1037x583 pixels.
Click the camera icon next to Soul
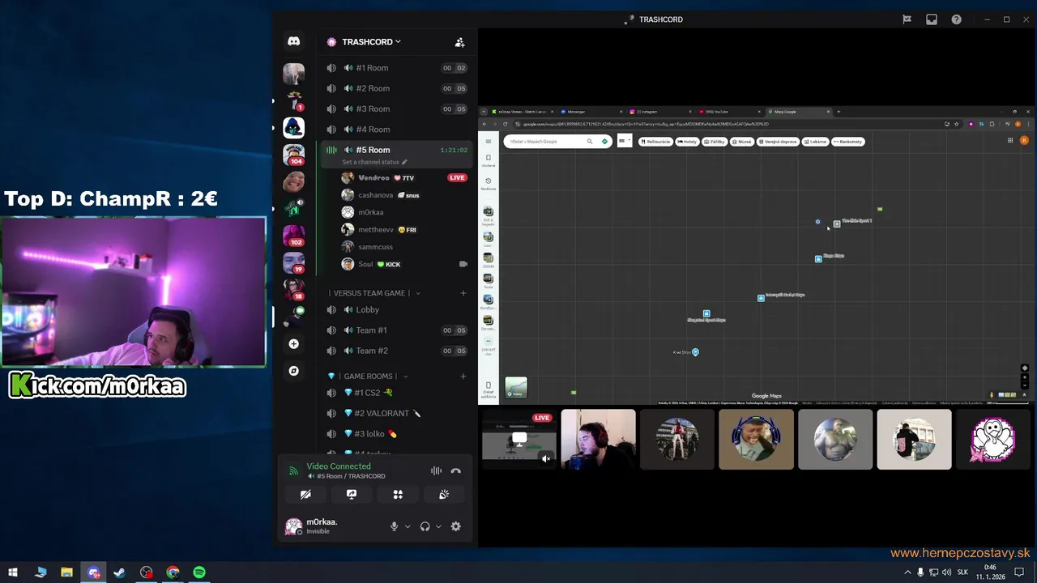463,264
